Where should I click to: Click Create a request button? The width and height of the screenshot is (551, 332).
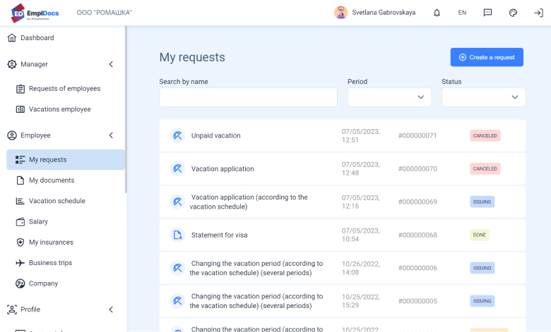487,57
